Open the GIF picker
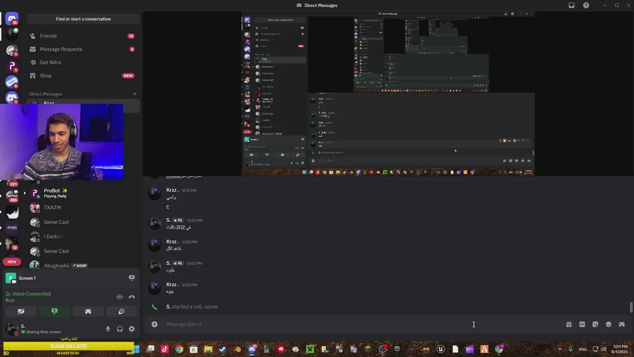This screenshot has width=634, height=357. (582, 324)
